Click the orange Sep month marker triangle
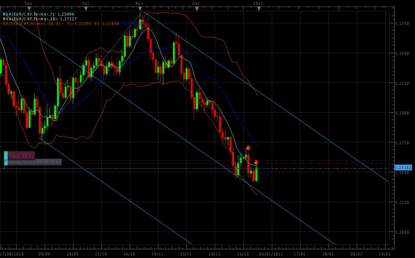 29,8
